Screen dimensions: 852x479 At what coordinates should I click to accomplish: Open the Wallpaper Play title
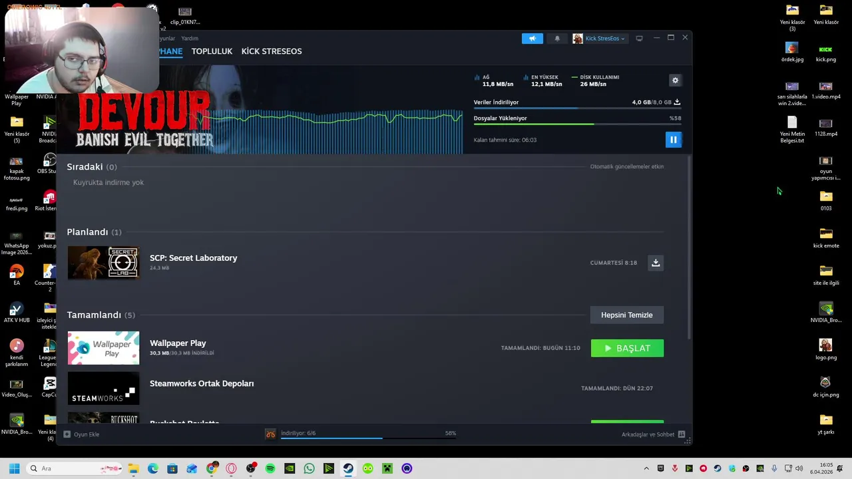click(x=178, y=343)
